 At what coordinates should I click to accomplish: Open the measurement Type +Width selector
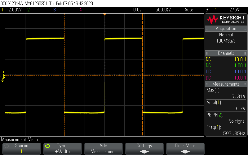click(x=62, y=149)
